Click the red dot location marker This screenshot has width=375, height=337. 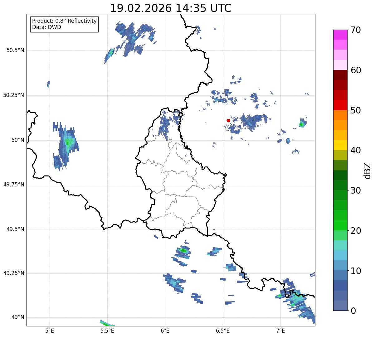(228, 120)
